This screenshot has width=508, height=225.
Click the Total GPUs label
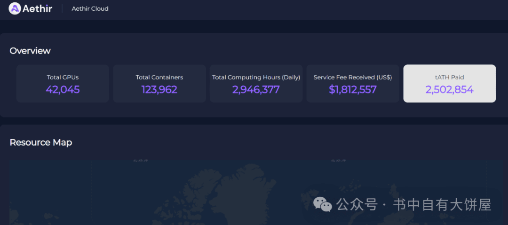click(x=63, y=78)
